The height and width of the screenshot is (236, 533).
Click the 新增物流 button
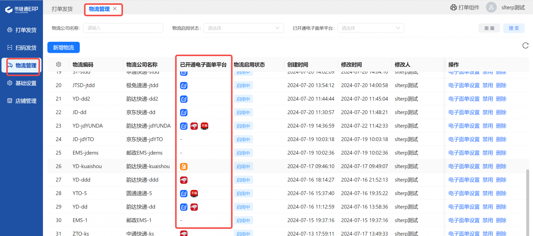coord(64,47)
